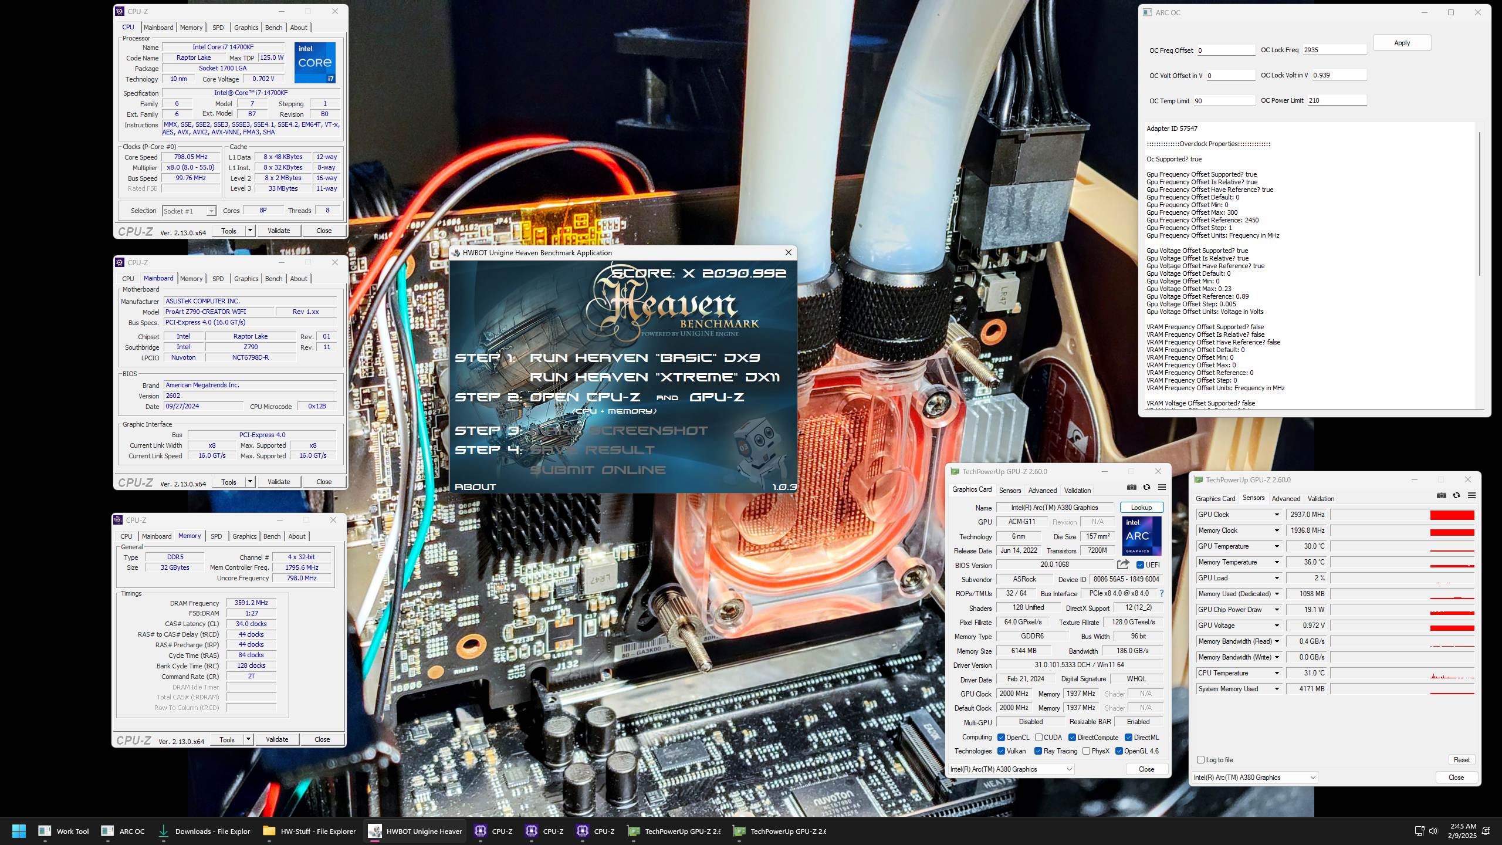Open the Validation tab in GPU-Z Sensors window
Viewport: 1502px width, 845px height.
tap(1321, 499)
